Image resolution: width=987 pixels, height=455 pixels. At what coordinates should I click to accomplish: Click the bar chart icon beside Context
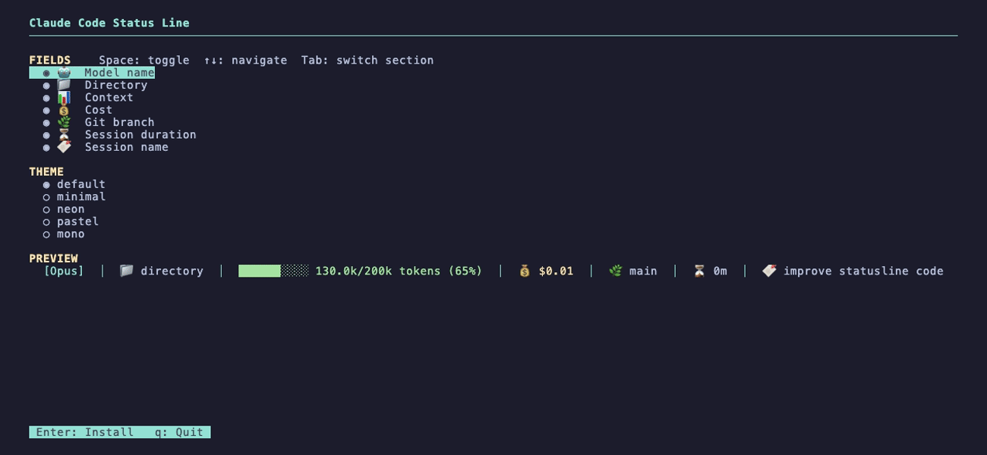[65, 97]
